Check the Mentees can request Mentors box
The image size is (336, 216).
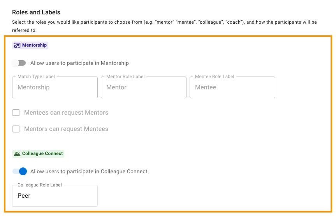tap(16, 113)
